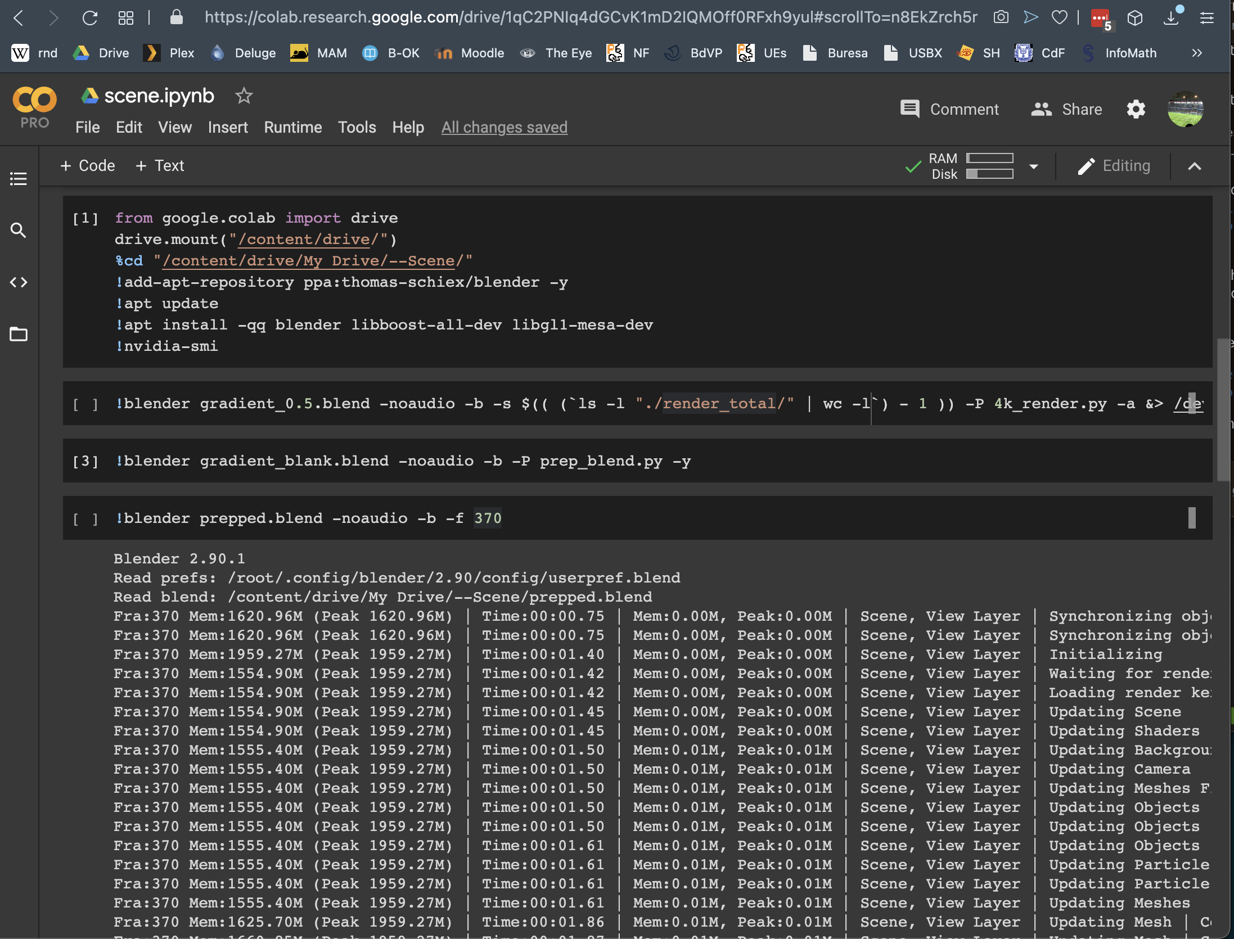
Task: Open the Files folder panel
Action: click(19, 334)
